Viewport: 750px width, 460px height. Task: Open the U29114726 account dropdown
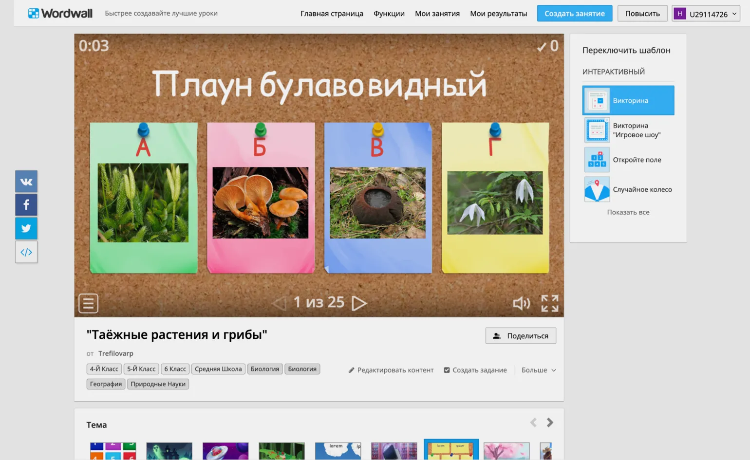(x=706, y=14)
